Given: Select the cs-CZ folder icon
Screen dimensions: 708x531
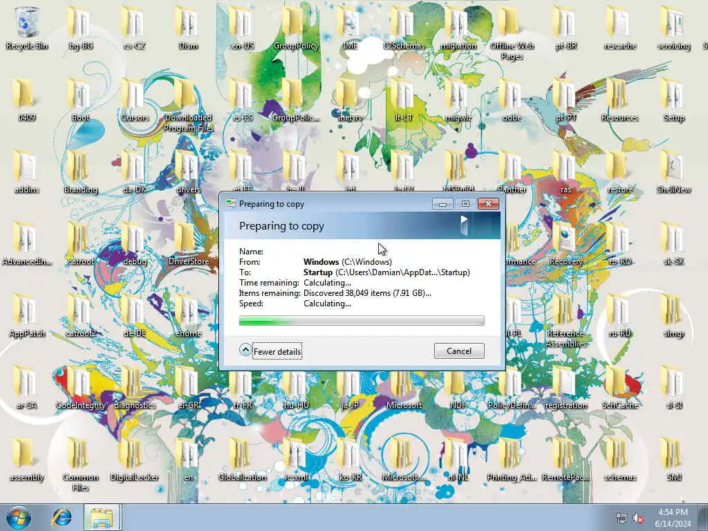Looking at the screenshot, I should tap(134, 28).
